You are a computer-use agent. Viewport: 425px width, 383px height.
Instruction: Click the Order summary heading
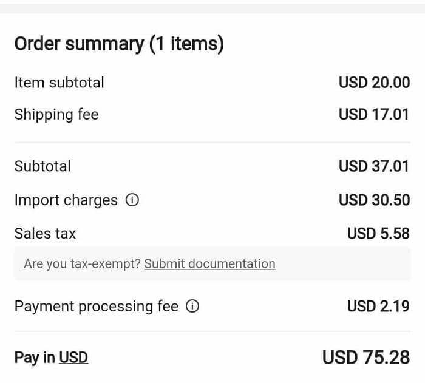(119, 44)
